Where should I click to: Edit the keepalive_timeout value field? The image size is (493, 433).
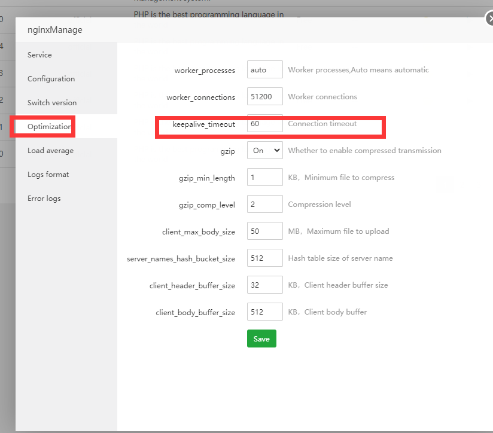pos(264,124)
